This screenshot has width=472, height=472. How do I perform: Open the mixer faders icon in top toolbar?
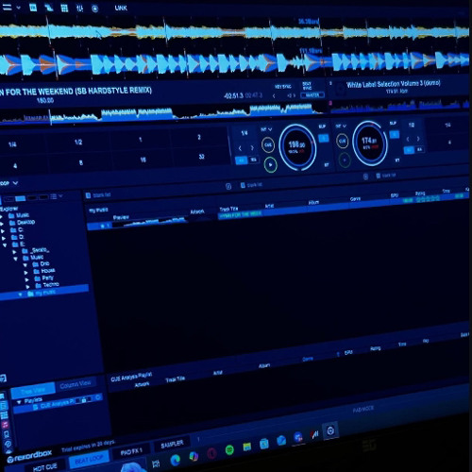(79, 8)
